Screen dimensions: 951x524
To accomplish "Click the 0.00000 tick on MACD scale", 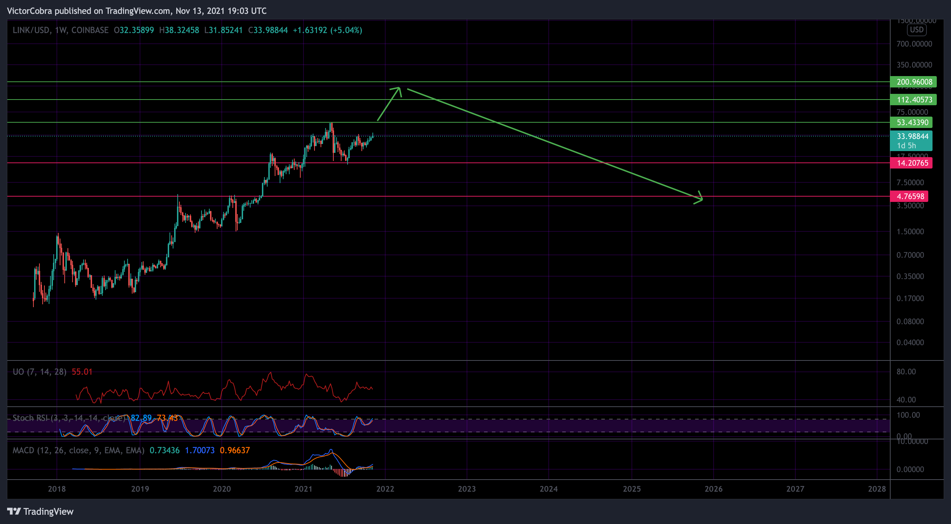I will (x=910, y=470).
